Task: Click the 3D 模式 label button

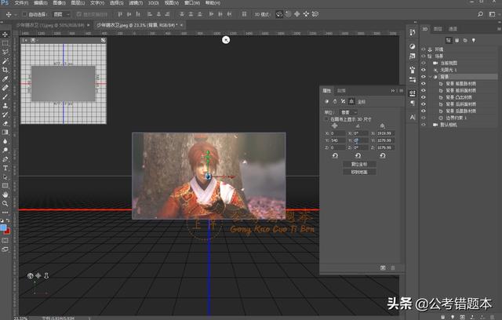Action: coord(262,14)
